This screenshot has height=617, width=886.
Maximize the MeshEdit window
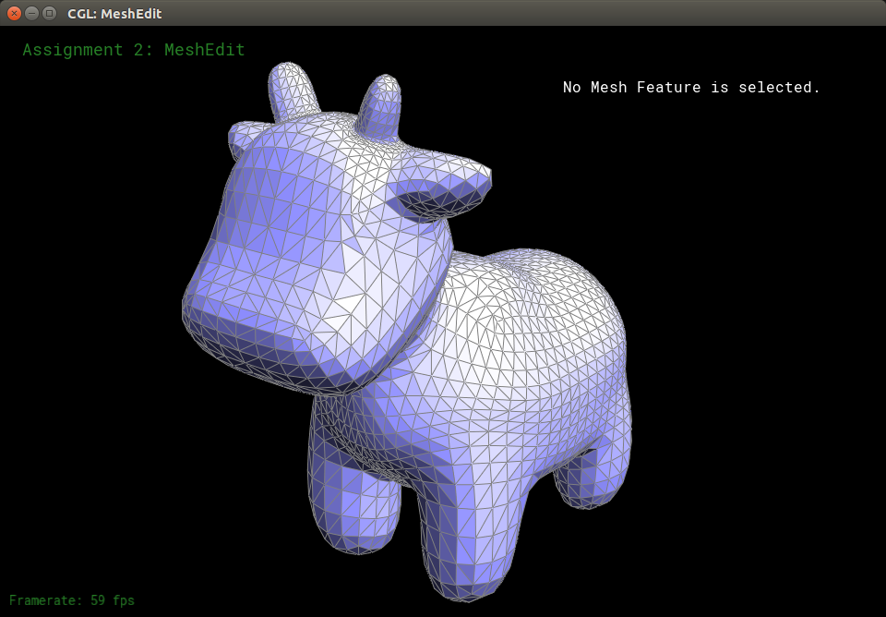tap(49, 13)
